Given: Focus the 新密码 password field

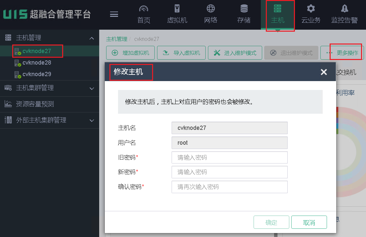Looking at the screenshot, I should click(x=229, y=172).
